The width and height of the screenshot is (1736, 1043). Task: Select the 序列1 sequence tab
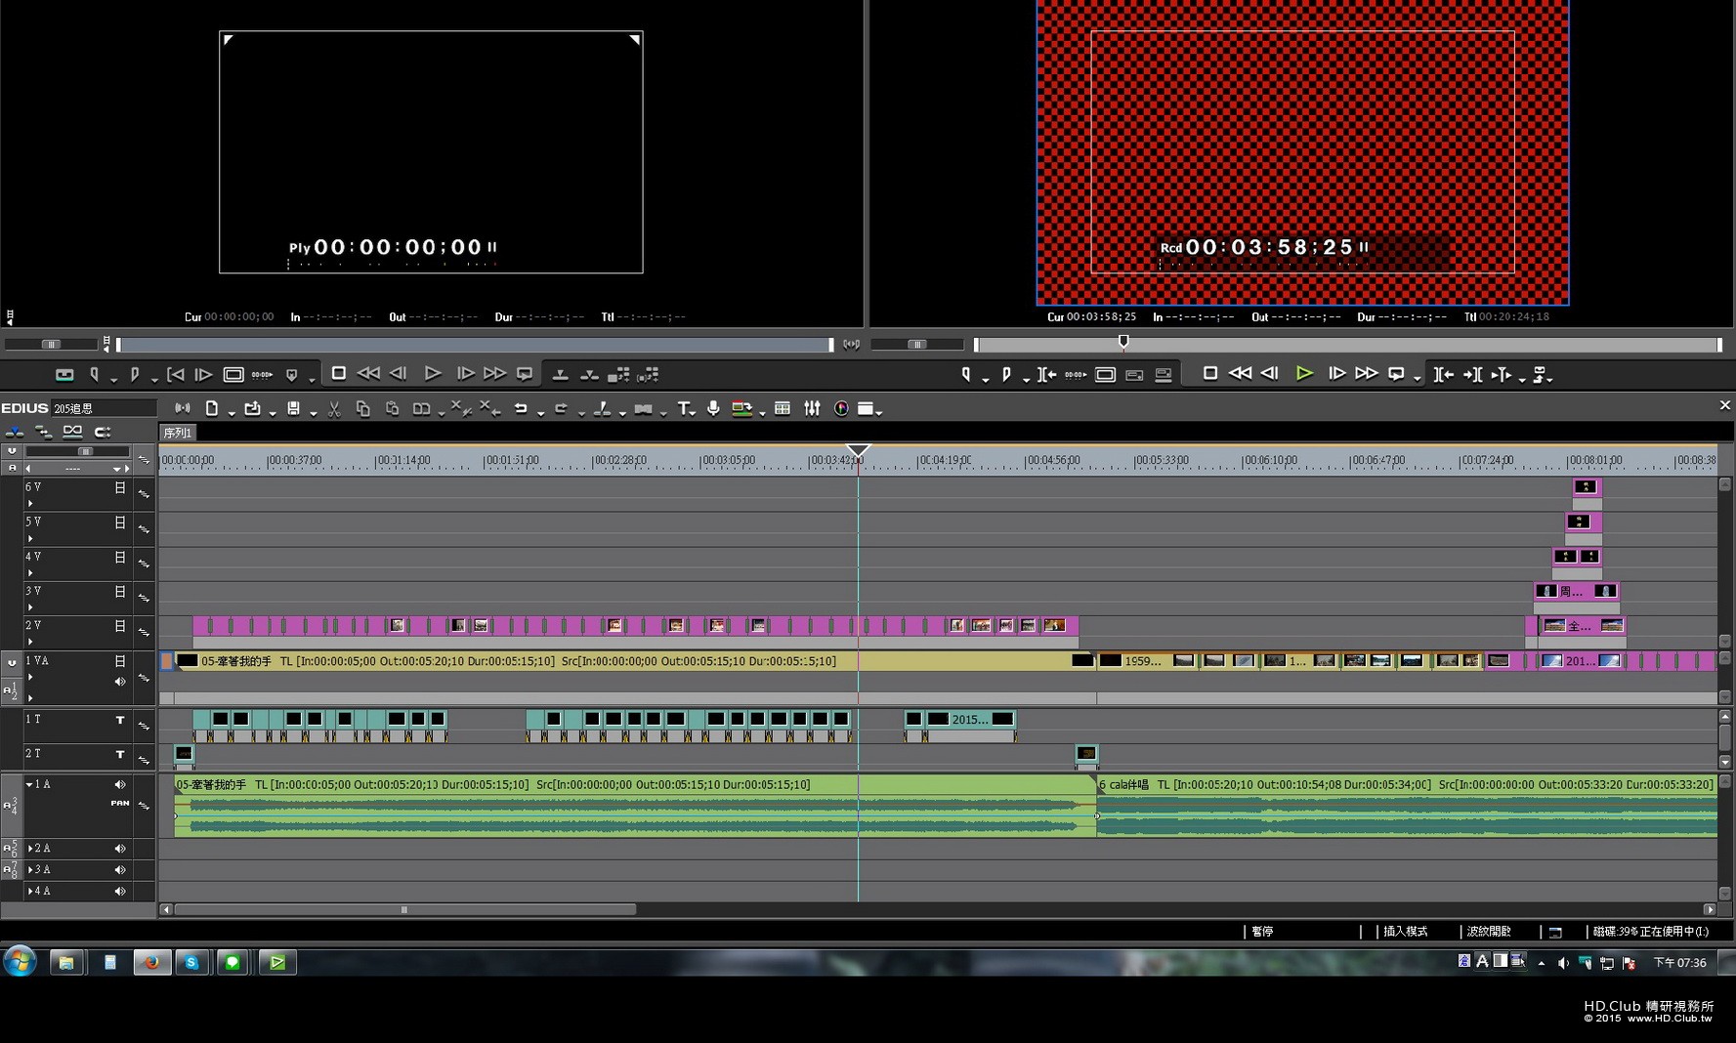point(178,433)
